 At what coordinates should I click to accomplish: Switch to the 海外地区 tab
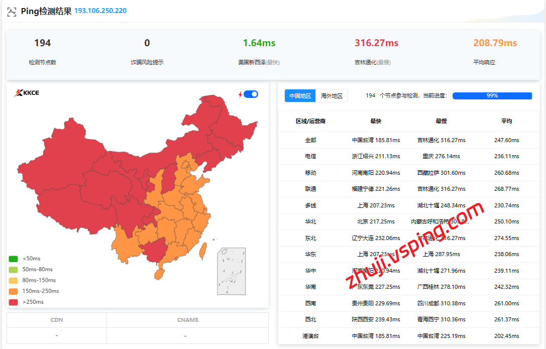332,96
